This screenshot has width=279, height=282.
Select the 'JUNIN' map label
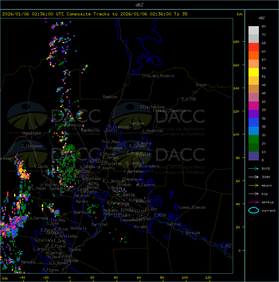tap(123, 204)
